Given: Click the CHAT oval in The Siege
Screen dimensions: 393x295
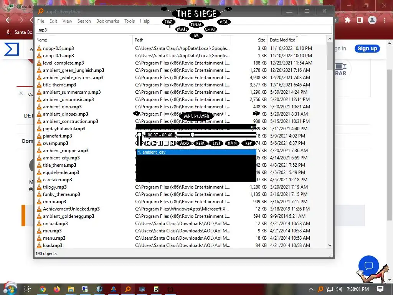Looking at the screenshot, I should click(x=210, y=29).
